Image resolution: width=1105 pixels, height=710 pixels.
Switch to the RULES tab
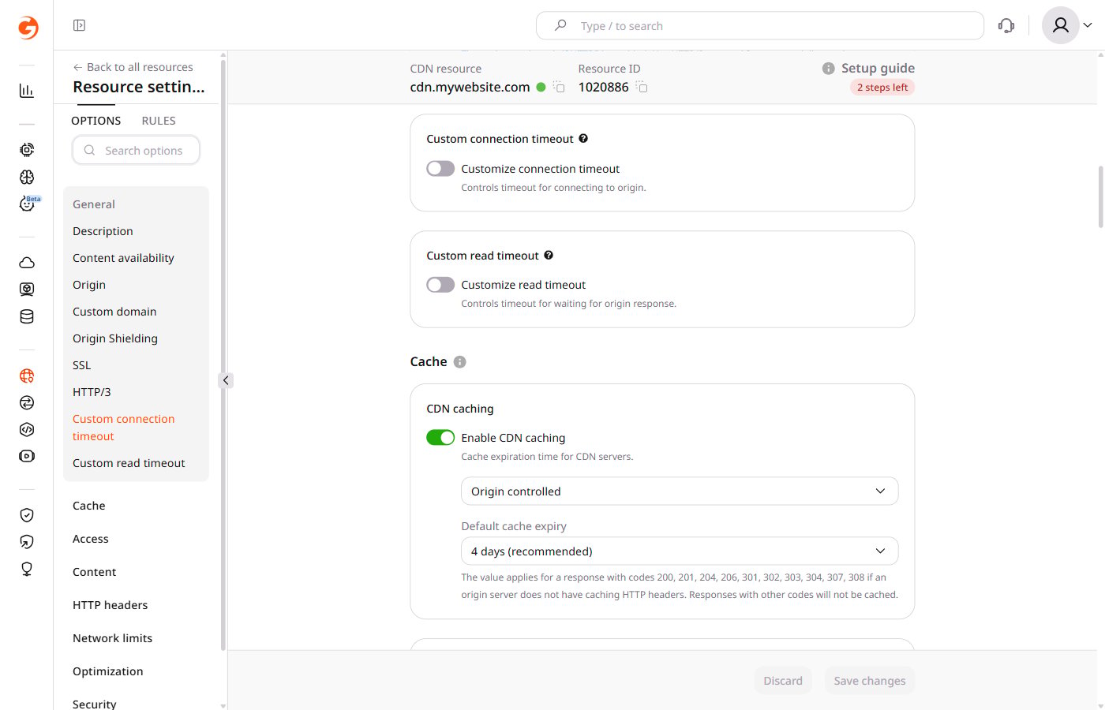pyautogui.click(x=159, y=121)
